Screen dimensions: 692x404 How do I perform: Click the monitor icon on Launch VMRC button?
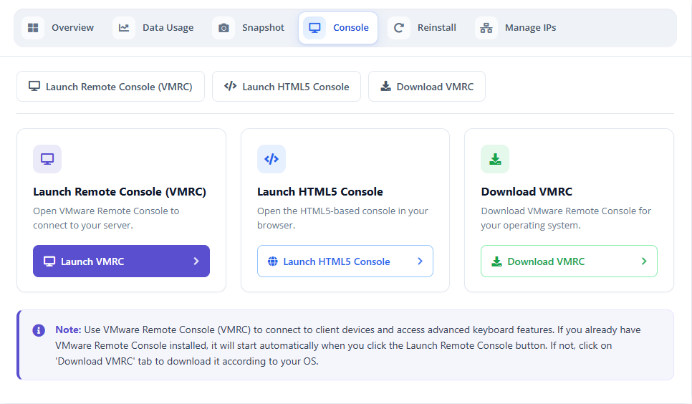point(49,261)
